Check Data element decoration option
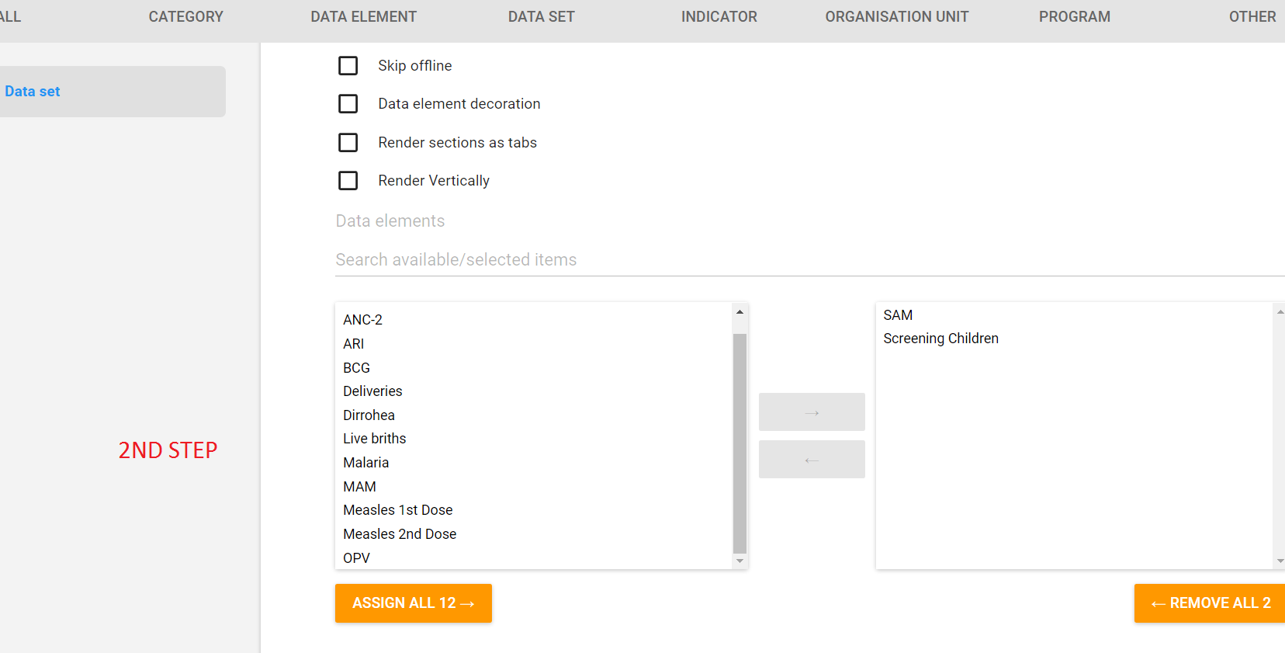The height and width of the screenshot is (653, 1285). tap(348, 104)
